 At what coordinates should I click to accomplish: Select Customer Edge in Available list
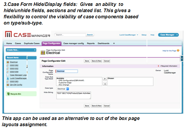[65, 83]
